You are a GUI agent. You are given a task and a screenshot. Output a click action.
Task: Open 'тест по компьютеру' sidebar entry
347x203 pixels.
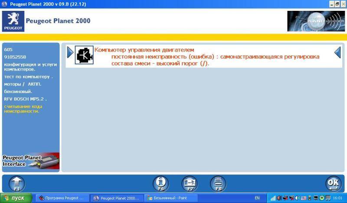pyautogui.click(x=28, y=77)
